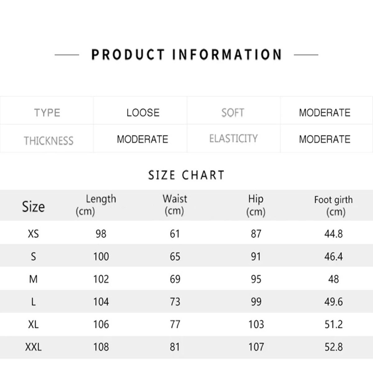Click the Foot girth (cm) column header
Screen dimensions: 373x373
tap(334, 205)
